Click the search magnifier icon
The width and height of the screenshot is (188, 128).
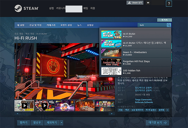click(x=169, y=25)
